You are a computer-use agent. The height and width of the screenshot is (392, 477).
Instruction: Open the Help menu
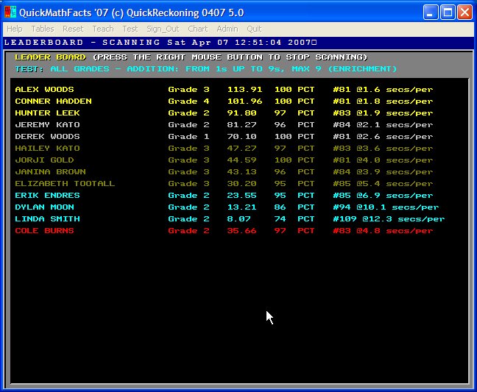(x=15, y=29)
